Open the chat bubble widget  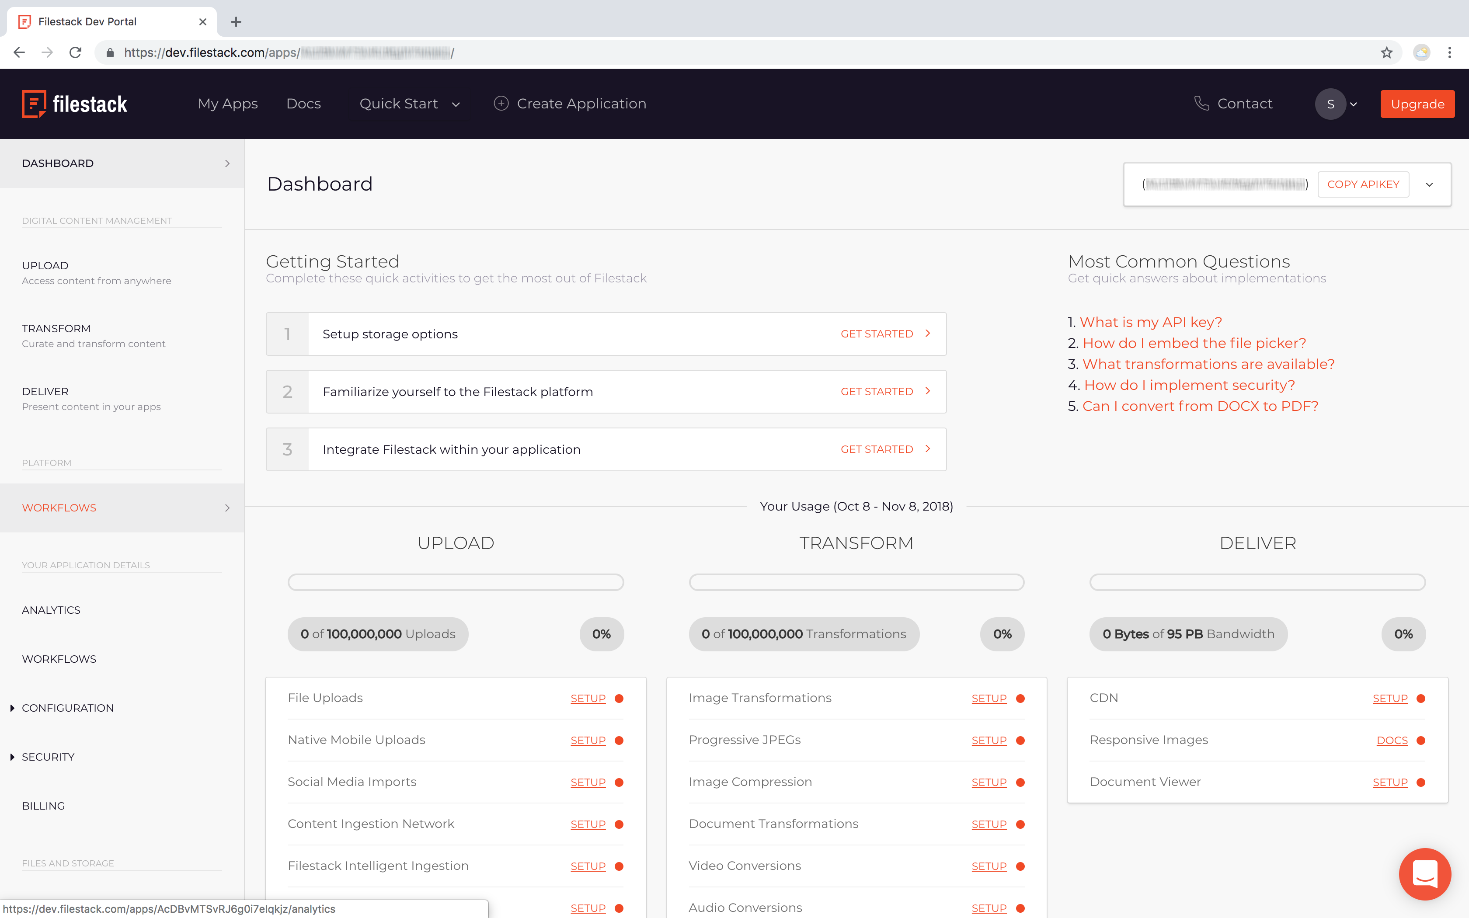pyautogui.click(x=1425, y=874)
